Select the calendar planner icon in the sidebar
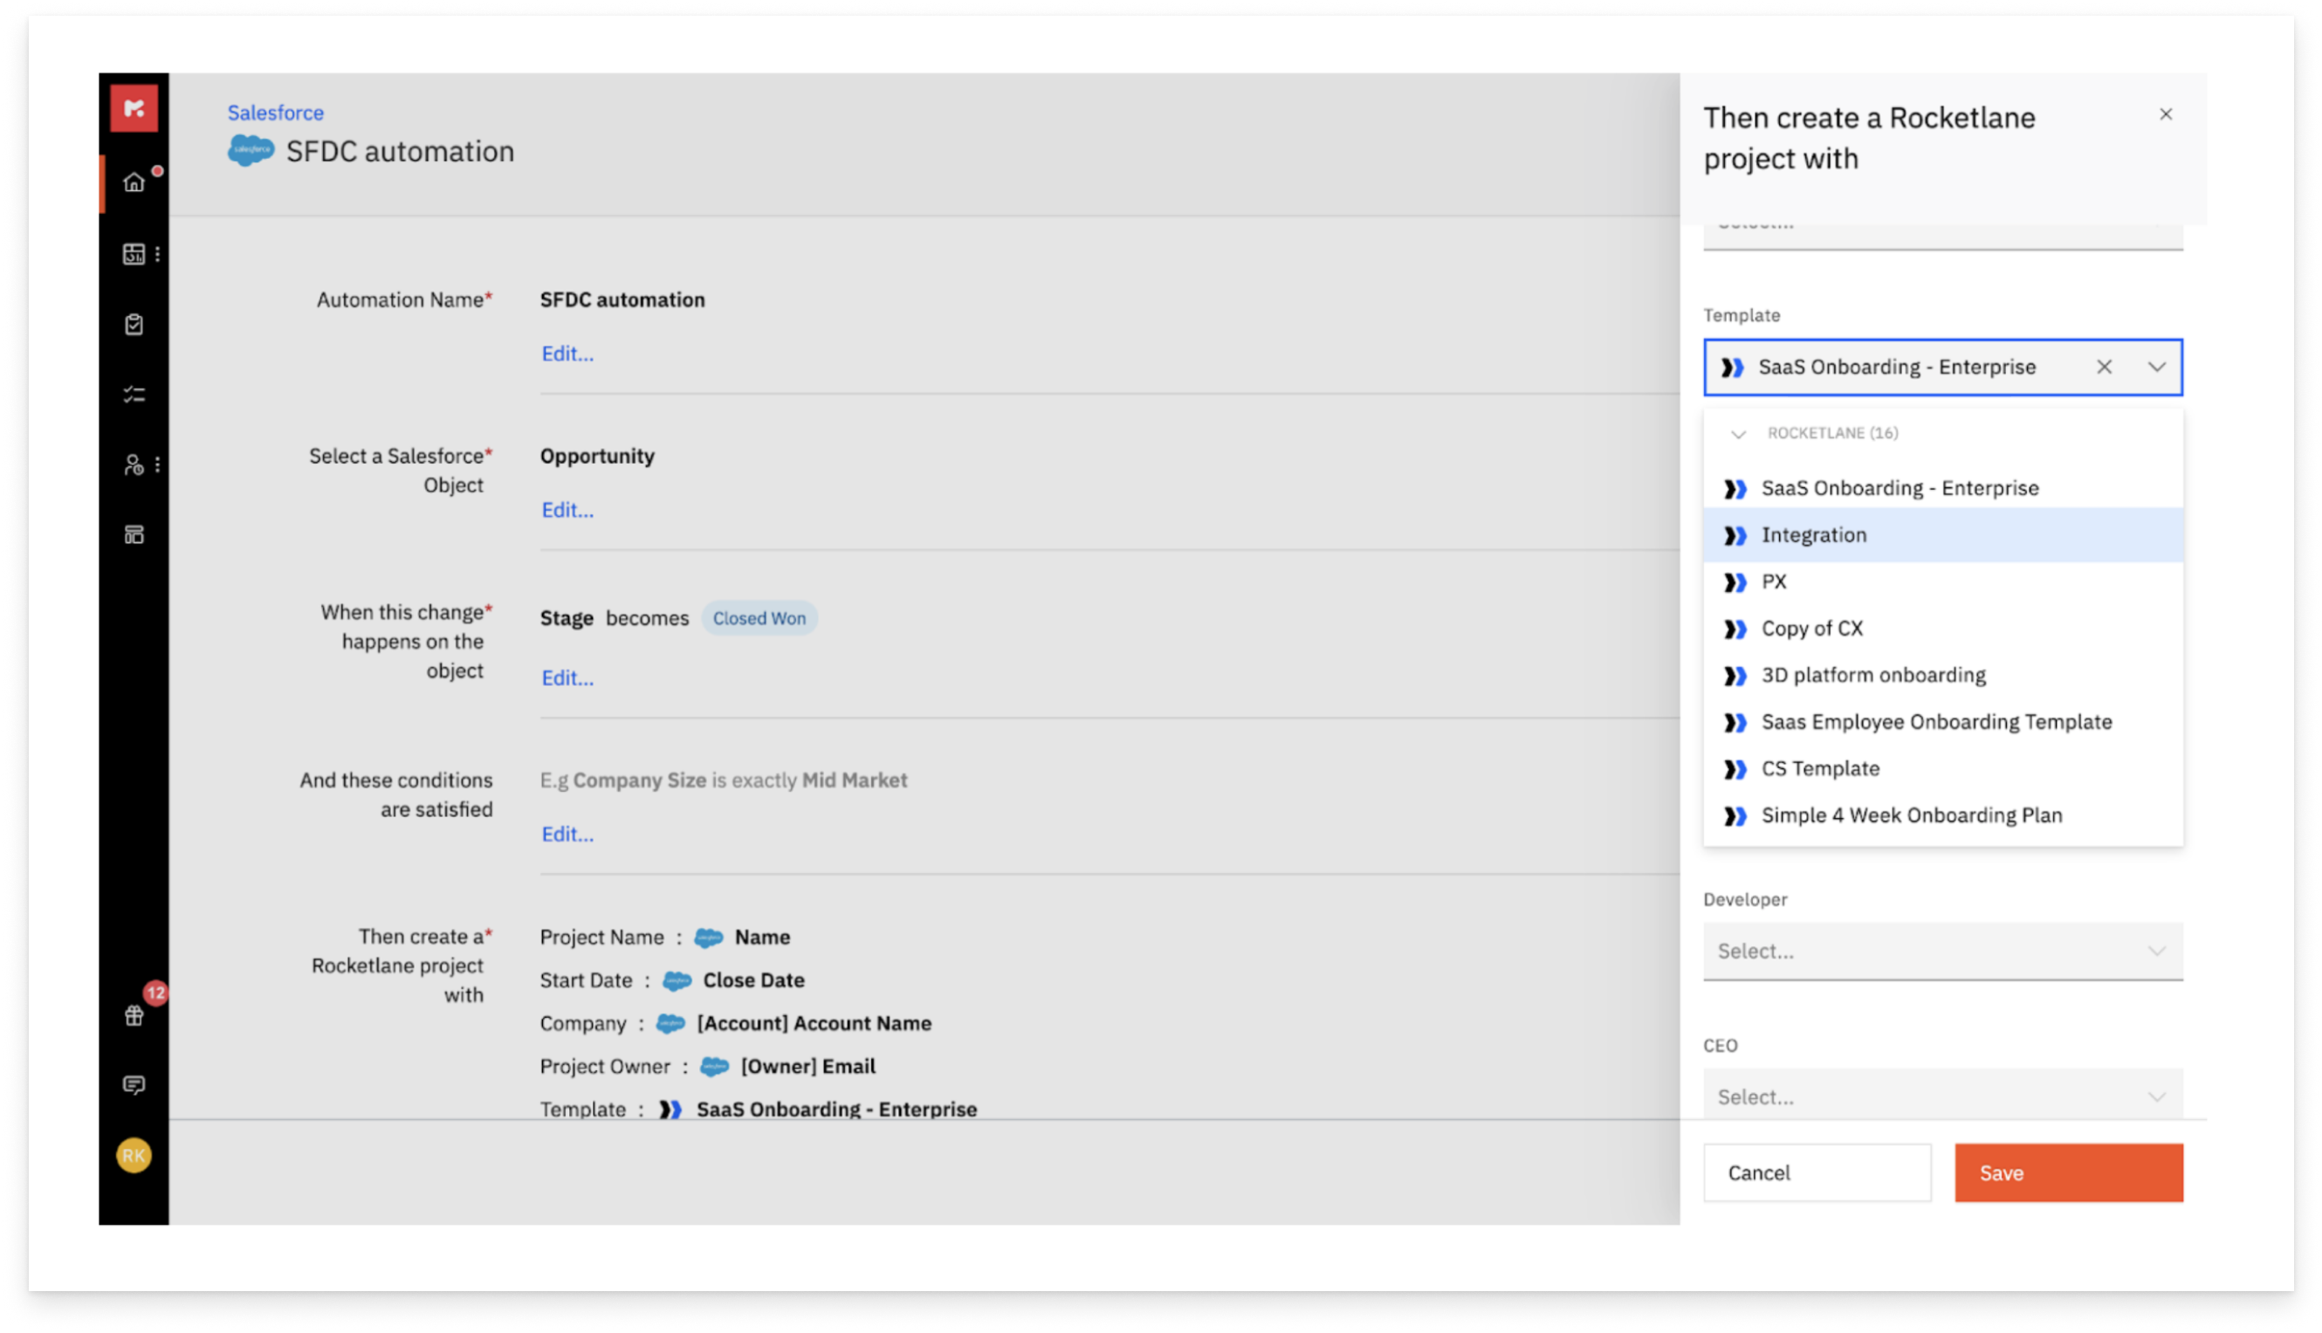Viewport: 2322px width, 1333px height. click(x=134, y=255)
